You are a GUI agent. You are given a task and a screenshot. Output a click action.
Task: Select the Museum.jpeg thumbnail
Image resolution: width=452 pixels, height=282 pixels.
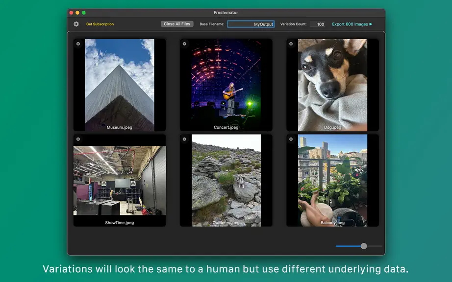(120, 85)
